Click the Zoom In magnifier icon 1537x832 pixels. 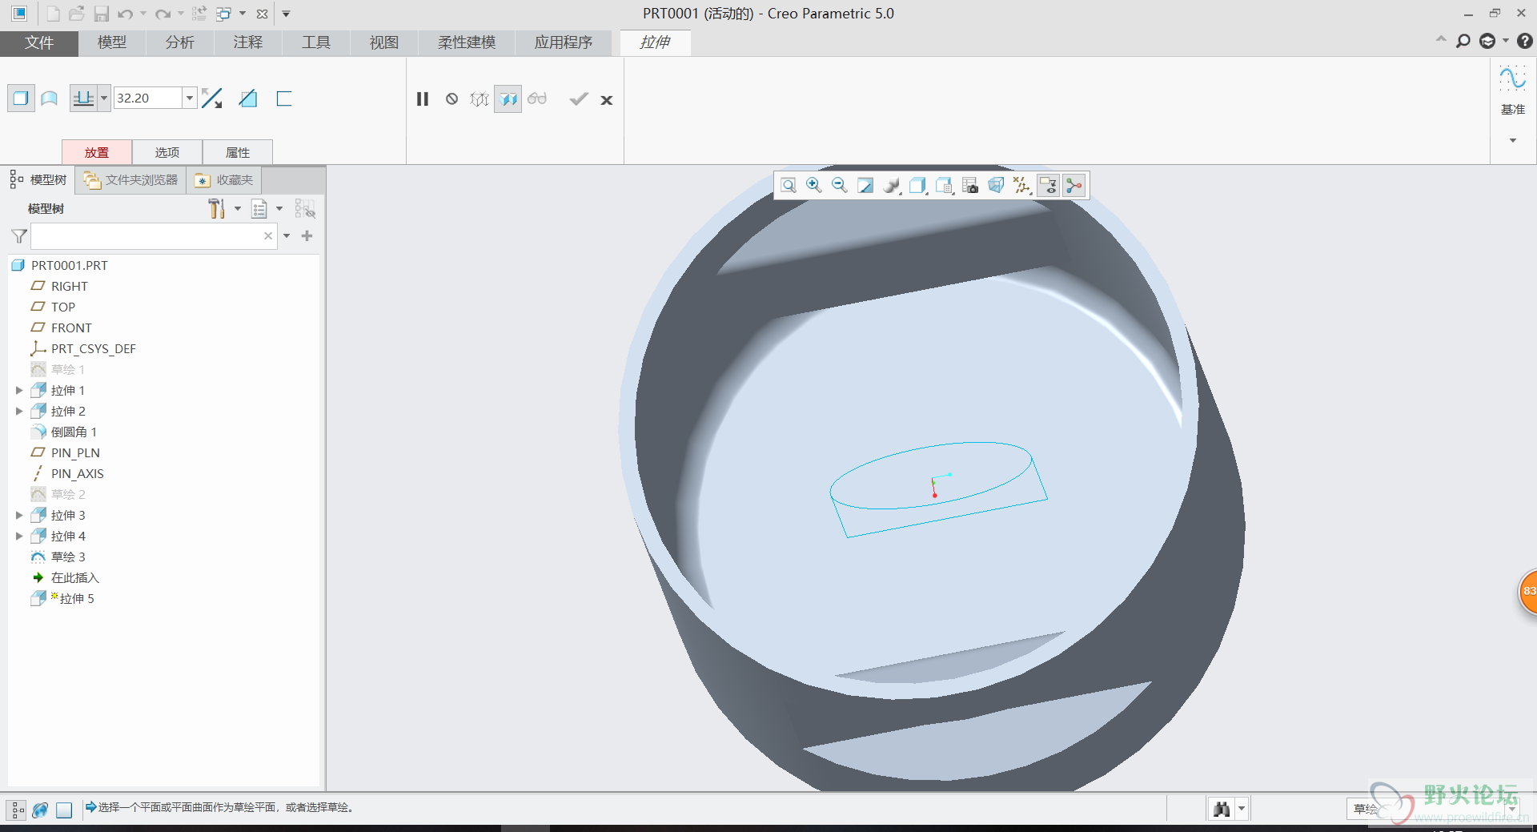coord(814,186)
